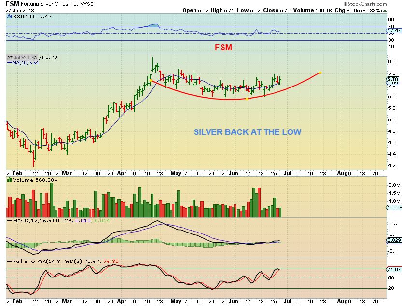
Task: Click the 27 Jul Y:-1.43 cursor tooltip
Action: coord(22,58)
